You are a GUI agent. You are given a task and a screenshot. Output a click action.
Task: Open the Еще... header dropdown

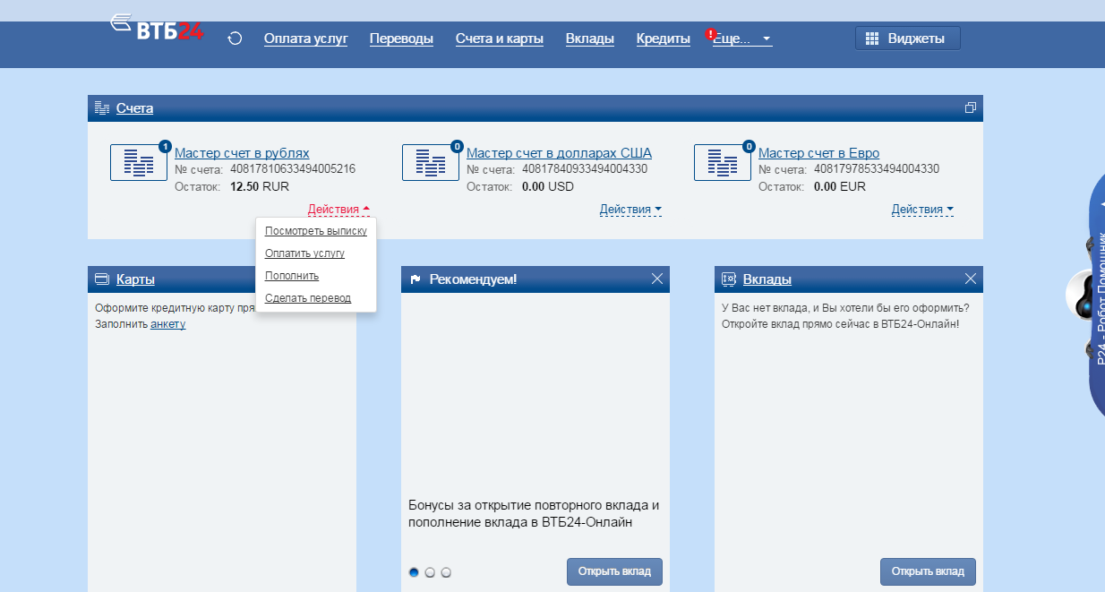click(x=741, y=39)
